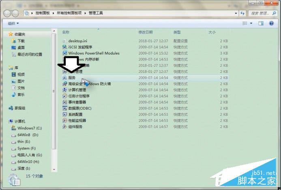This screenshot has height=190, width=281.
Task: Open the System (F:) drive
Action: [27, 148]
